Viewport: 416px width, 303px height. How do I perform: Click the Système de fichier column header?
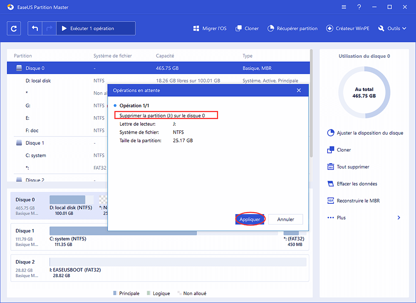(112, 56)
